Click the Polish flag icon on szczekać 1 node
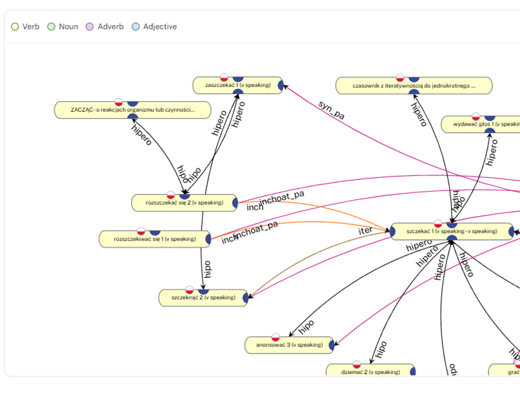Screen dimensions: 520x396 point(438,224)
